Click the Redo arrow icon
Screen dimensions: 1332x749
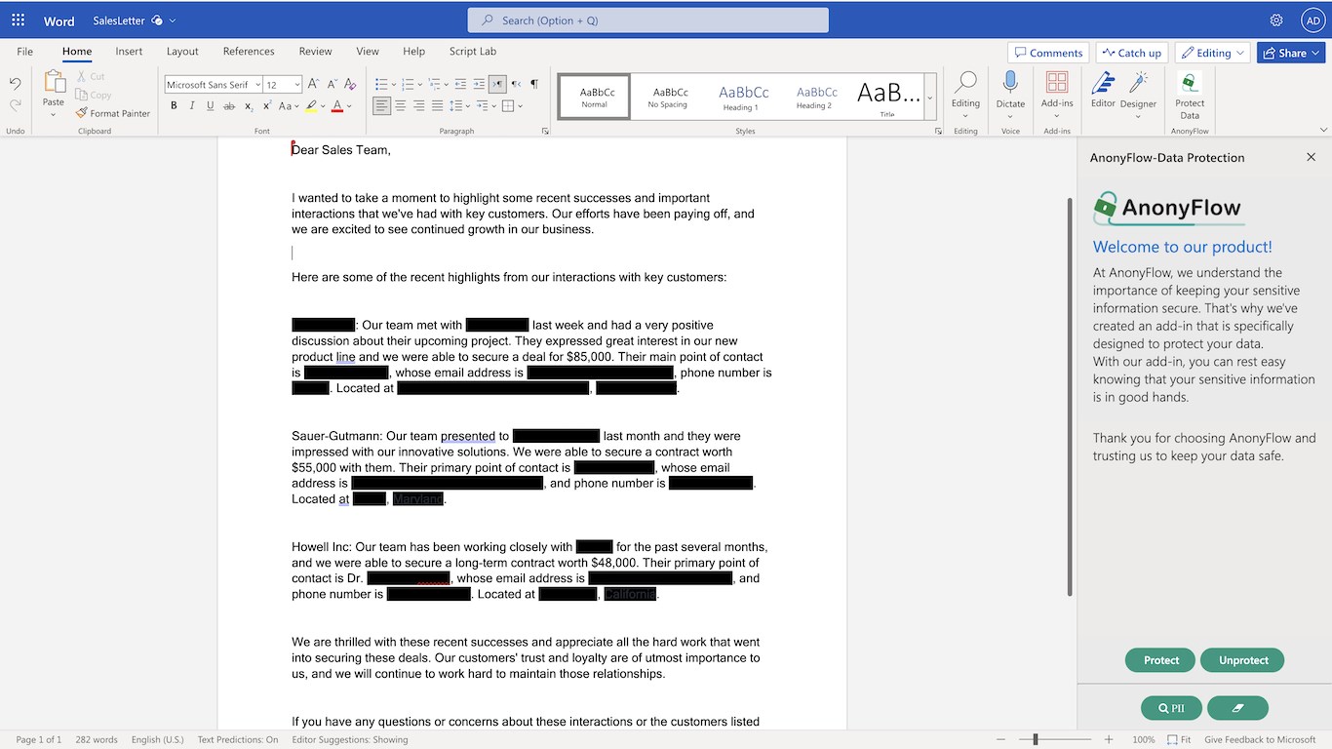15,104
